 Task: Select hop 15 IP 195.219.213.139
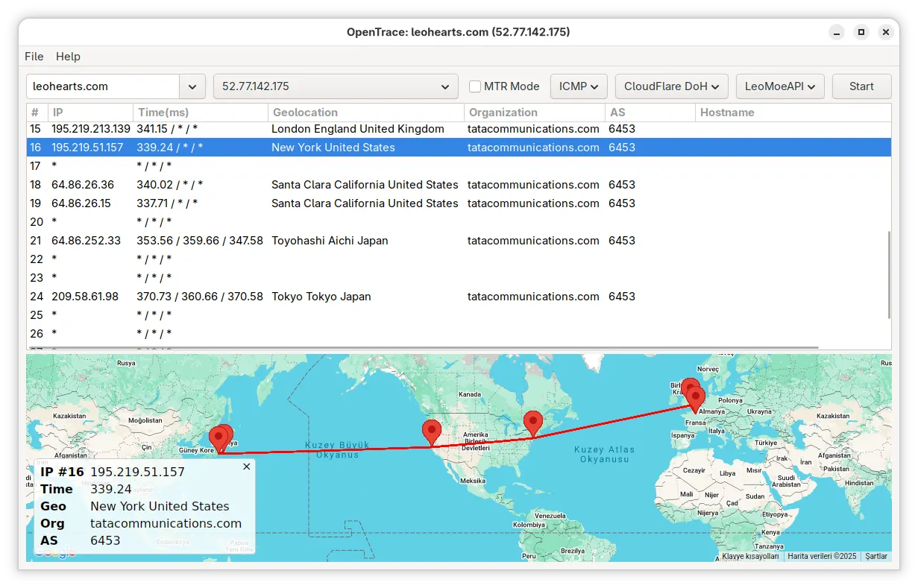click(90, 129)
